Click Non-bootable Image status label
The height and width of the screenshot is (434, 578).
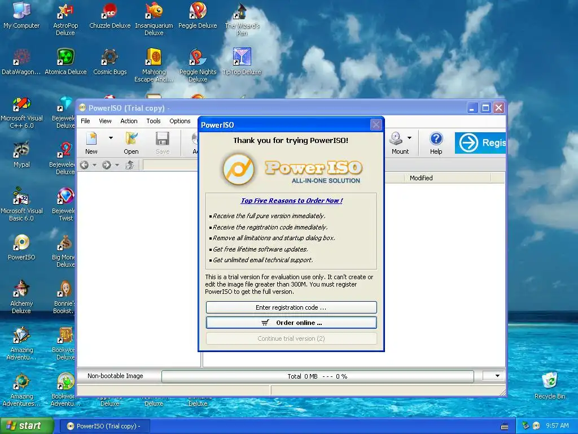(115, 376)
